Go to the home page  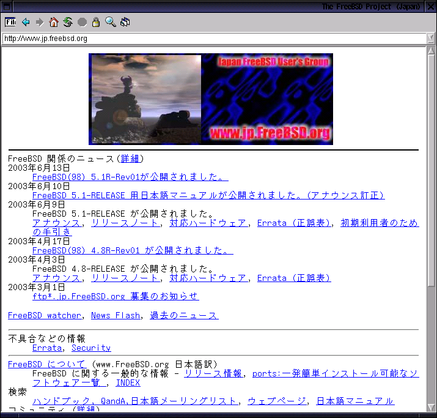[x=54, y=22]
